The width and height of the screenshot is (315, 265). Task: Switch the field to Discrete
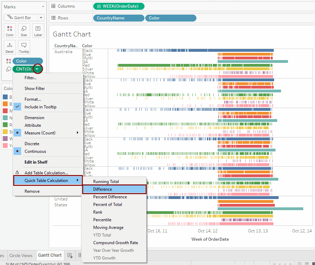(35, 143)
